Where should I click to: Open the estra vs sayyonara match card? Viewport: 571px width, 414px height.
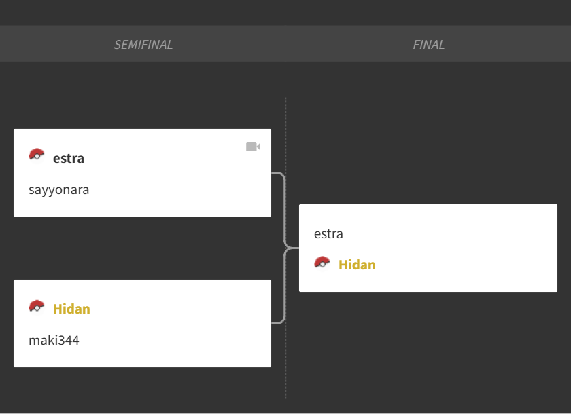coord(142,172)
